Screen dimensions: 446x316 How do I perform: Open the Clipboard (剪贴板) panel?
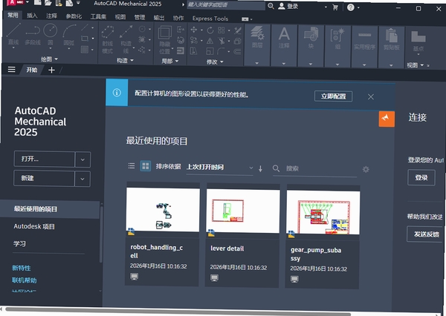pyautogui.click(x=392, y=47)
